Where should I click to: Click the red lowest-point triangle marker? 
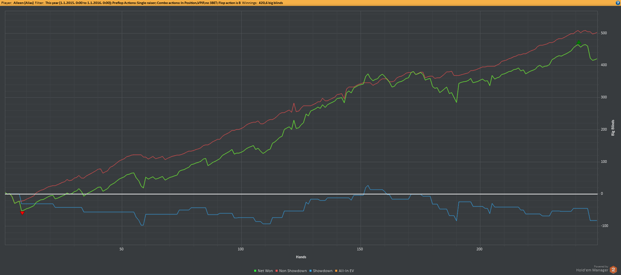click(x=22, y=213)
